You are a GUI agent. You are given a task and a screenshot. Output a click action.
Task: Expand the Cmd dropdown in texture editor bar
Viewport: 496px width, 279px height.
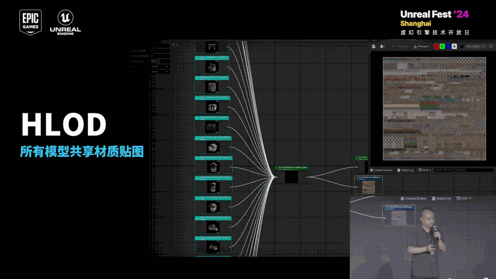point(425,170)
